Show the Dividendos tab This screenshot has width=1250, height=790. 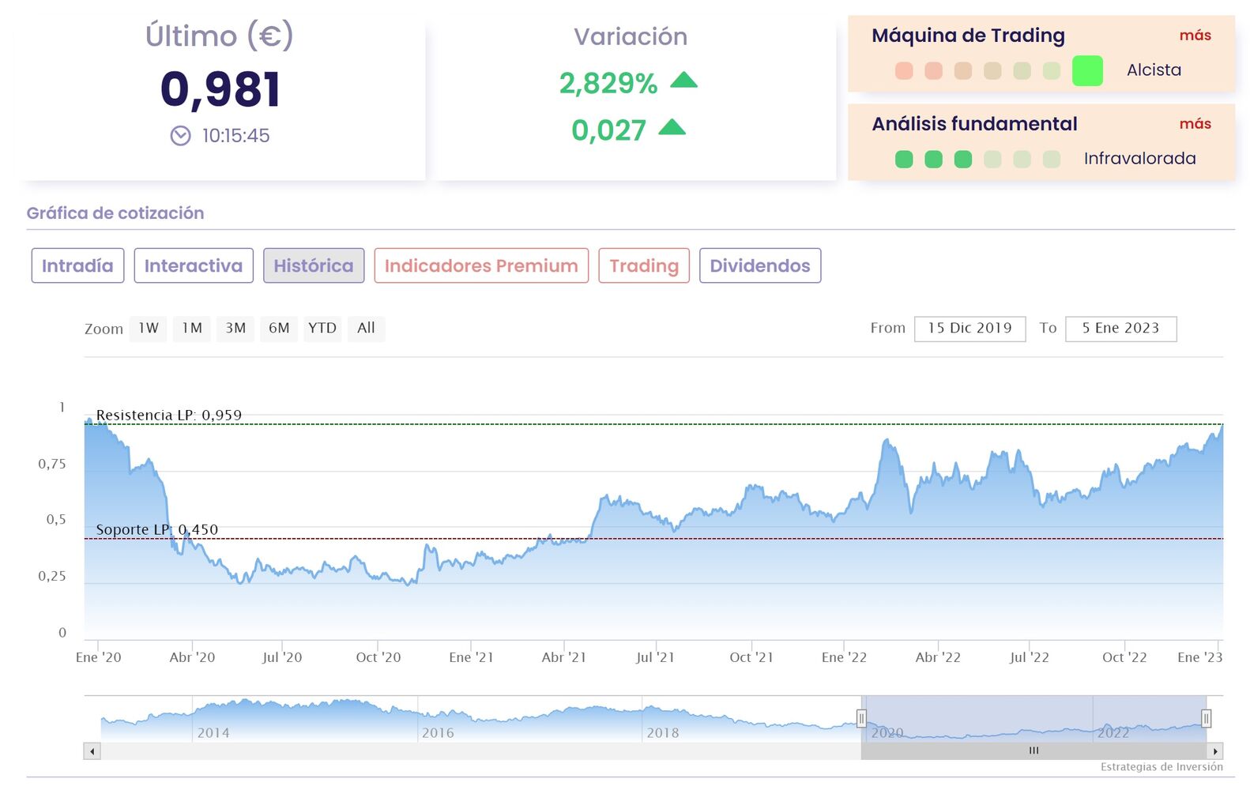click(x=760, y=265)
